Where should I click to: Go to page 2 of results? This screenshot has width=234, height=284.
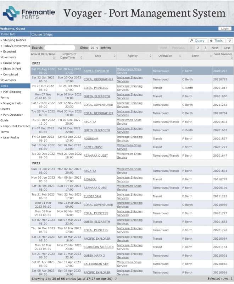pos(198,48)
